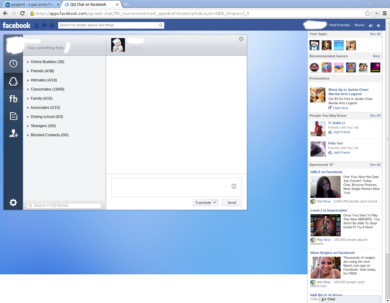
Task: Select the QQ penguin contacts icon
Action: [13, 81]
